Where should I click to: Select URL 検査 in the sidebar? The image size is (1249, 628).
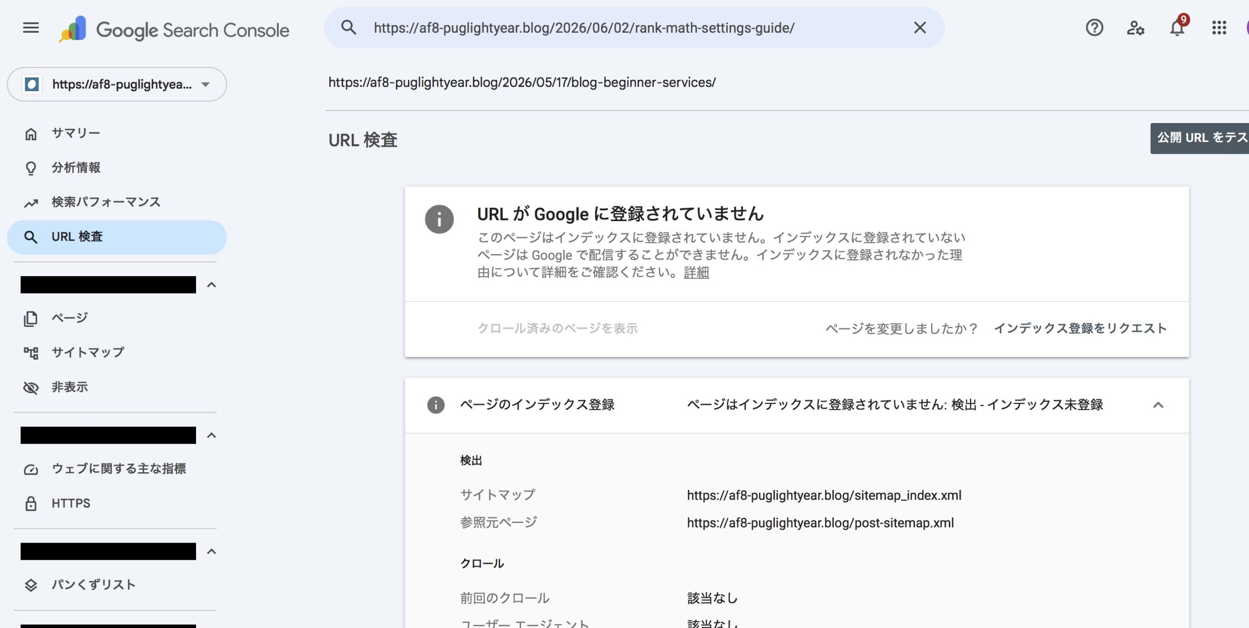117,237
